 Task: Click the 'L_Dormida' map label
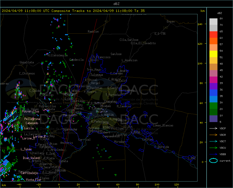click(x=162, y=147)
